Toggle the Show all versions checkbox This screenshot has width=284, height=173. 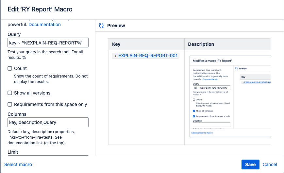pos(10,93)
